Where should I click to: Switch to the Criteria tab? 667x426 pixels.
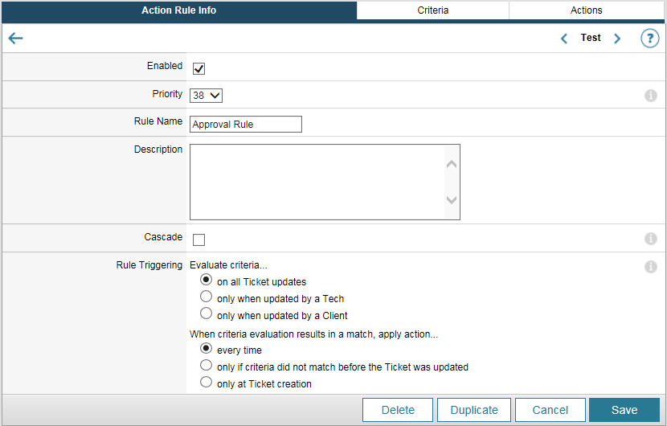click(x=432, y=10)
